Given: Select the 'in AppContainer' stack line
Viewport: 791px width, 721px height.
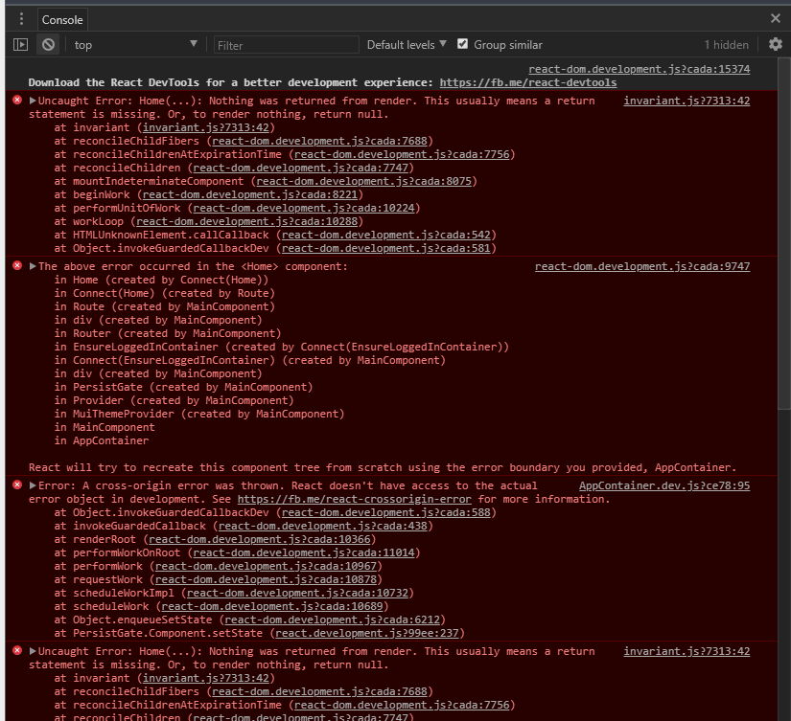Looking at the screenshot, I should click(x=102, y=440).
